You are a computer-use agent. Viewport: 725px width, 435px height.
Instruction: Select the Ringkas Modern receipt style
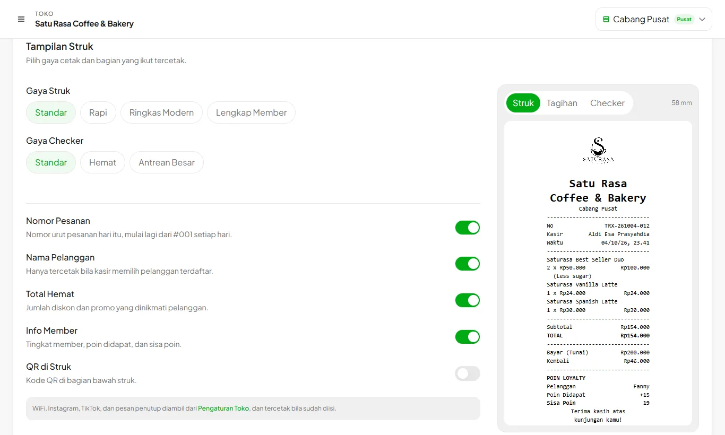(161, 112)
